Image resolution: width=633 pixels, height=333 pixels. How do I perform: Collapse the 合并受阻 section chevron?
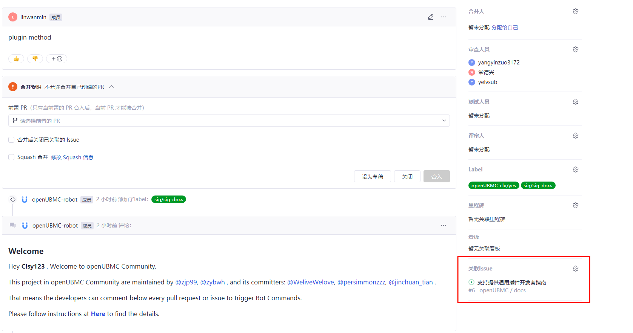(x=112, y=87)
